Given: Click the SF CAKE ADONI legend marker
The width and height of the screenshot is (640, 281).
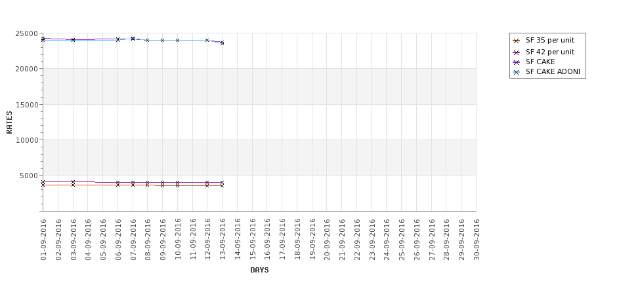Looking at the screenshot, I should tap(517, 73).
